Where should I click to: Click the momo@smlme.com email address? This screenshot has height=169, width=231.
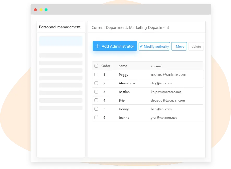(x=168, y=74)
